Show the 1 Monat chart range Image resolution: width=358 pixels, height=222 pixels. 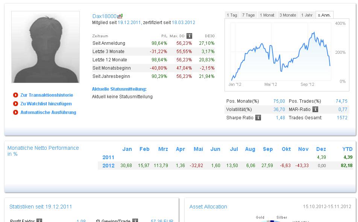[x=267, y=15]
